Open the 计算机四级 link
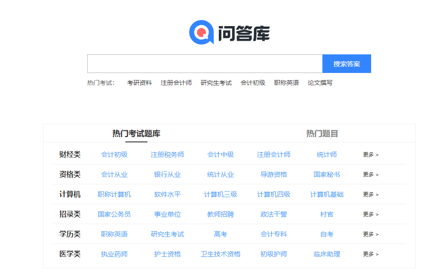Screen dimensions: 434x275 274,194
